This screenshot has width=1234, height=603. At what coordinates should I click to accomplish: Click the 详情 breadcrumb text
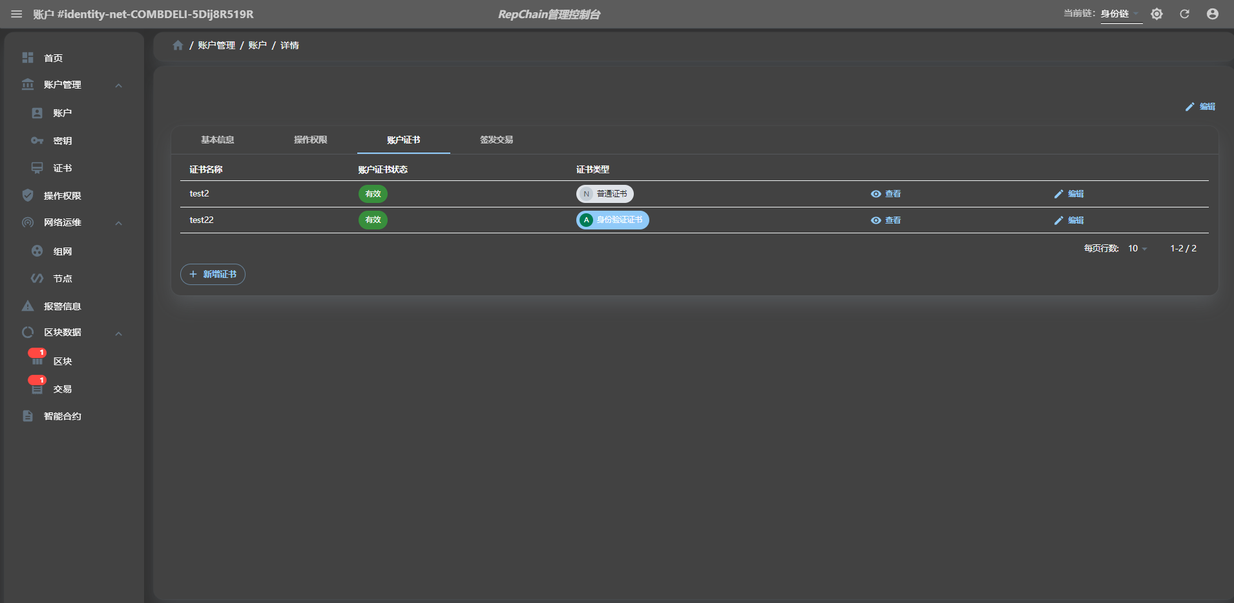click(289, 45)
